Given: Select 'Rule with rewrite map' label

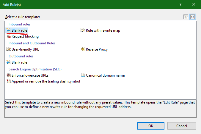Looking at the screenshot, I should [x=103, y=30].
